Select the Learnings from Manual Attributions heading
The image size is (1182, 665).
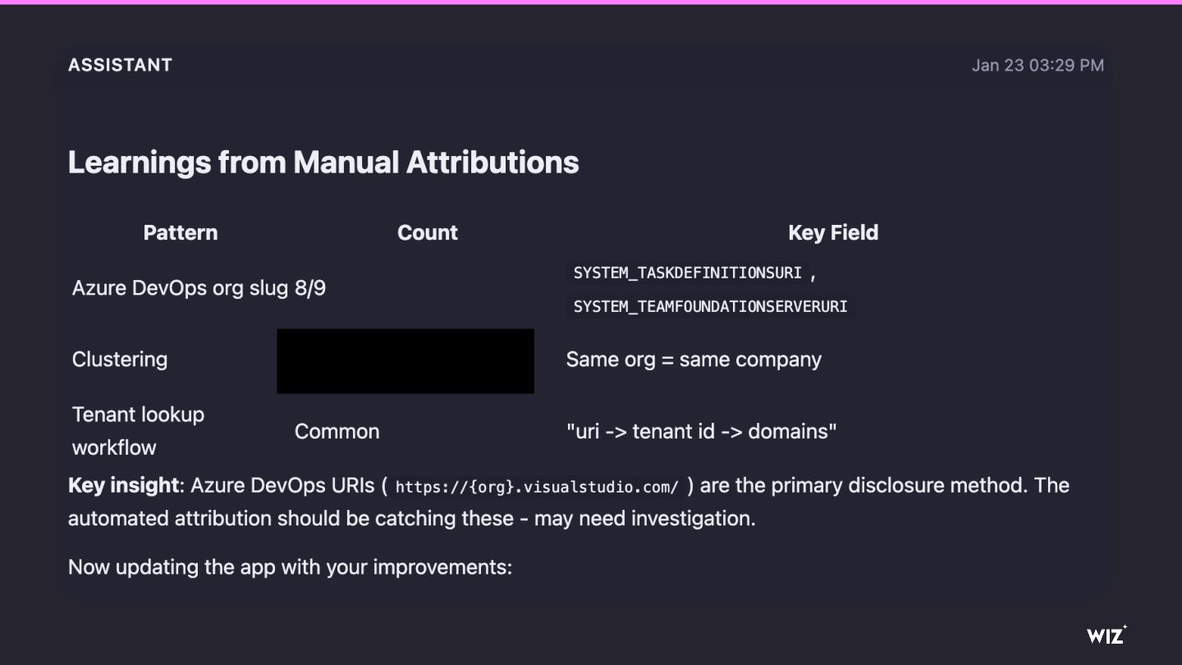click(323, 163)
